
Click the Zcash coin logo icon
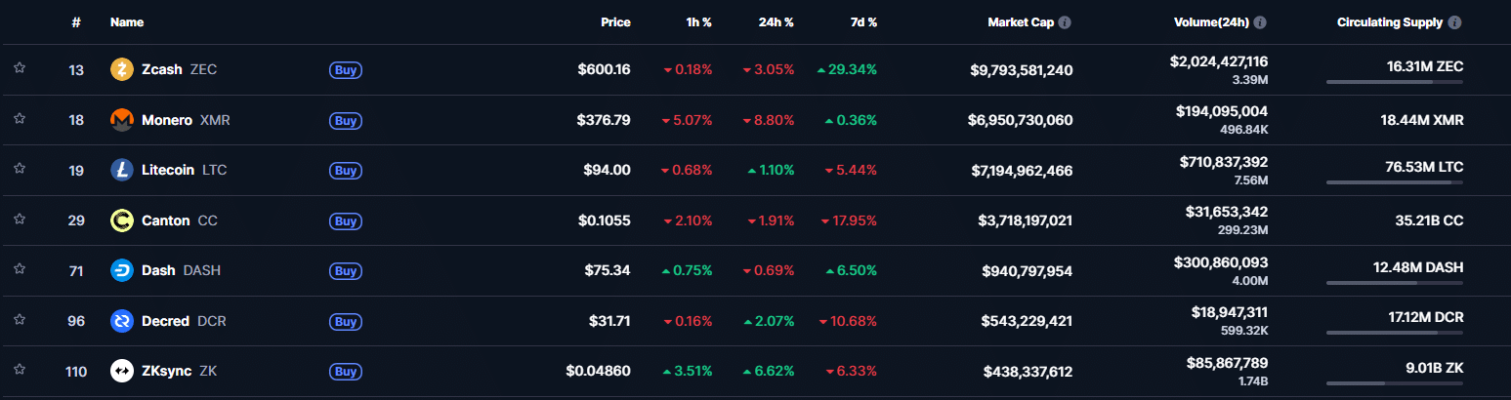tap(122, 69)
